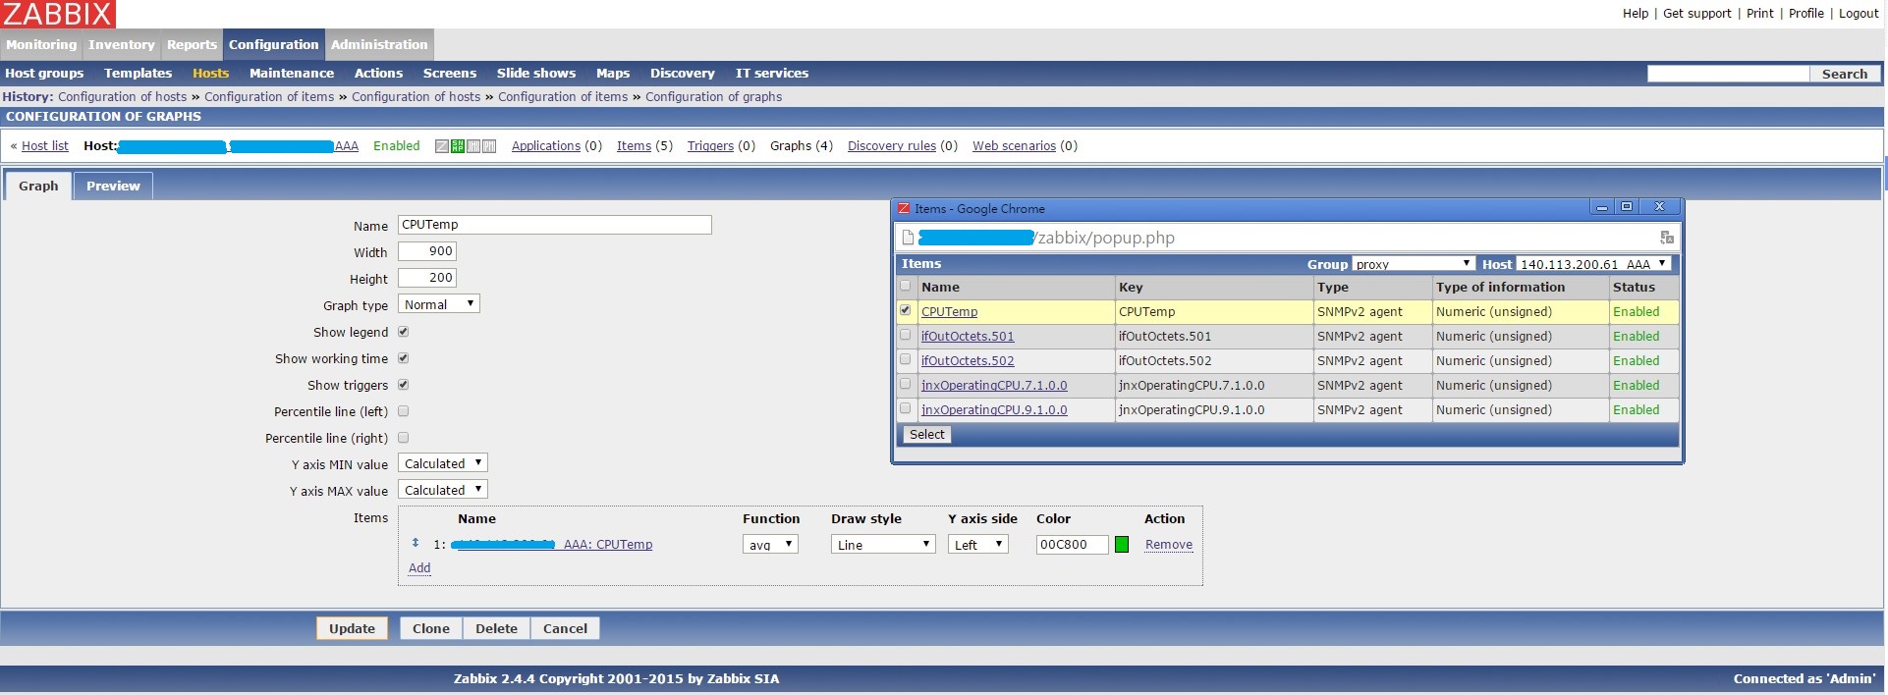Open the Reports menu
The height and width of the screenshot is (695, 1888).
[x=192, y=45]
